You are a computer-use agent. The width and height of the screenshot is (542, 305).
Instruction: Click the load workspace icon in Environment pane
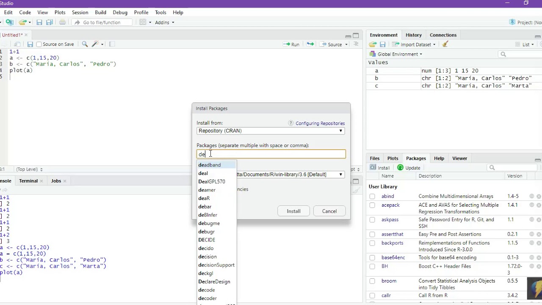click(373, 44)
